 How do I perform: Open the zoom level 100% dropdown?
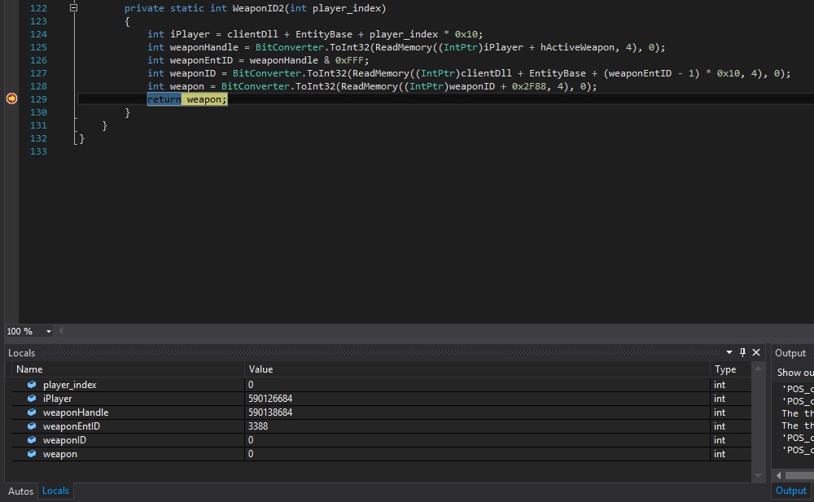(x=49, y=331)
